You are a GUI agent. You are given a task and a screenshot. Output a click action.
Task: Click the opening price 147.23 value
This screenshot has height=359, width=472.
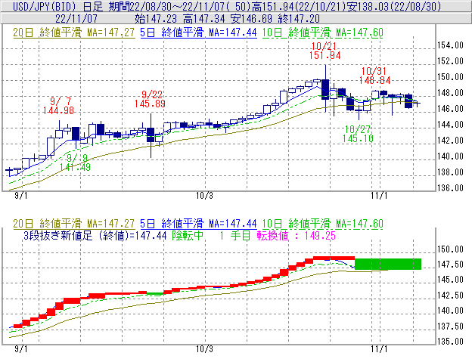tap(156, 19)
